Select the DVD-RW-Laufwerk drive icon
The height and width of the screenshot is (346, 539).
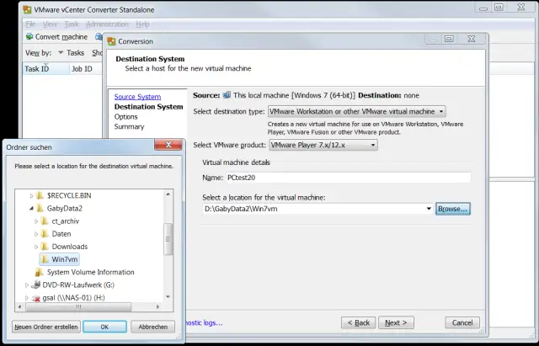click(x=35, y=285)
